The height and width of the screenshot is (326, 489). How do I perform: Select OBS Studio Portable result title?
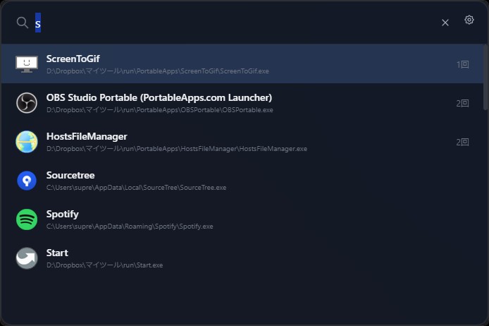click(x=159, y=97)
